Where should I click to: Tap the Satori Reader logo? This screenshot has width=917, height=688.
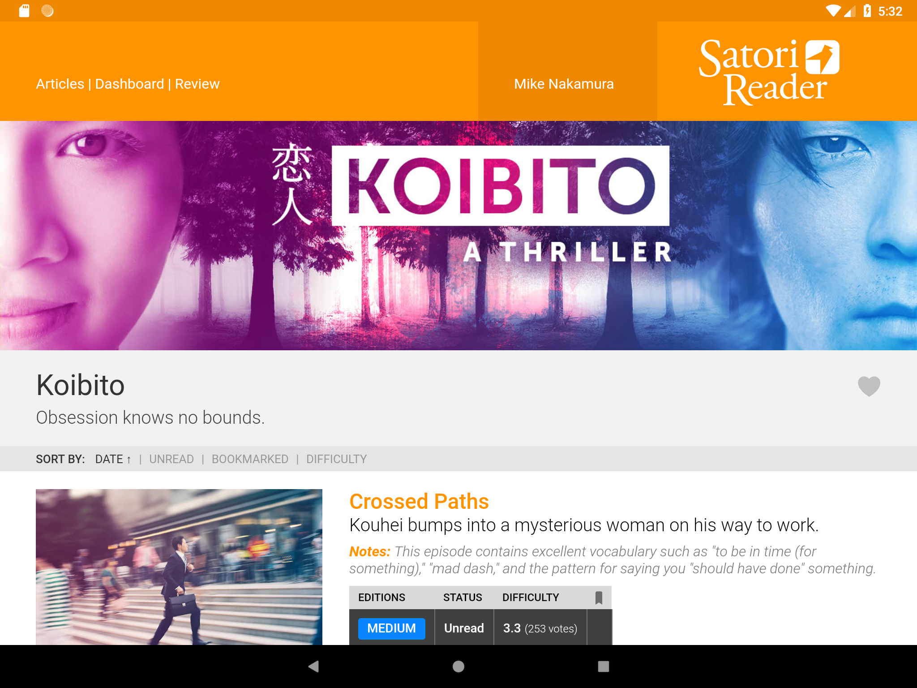pos(769,72)
